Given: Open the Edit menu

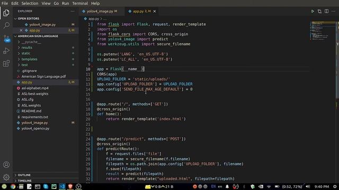Looking at the screenshot, I should 15,4.
